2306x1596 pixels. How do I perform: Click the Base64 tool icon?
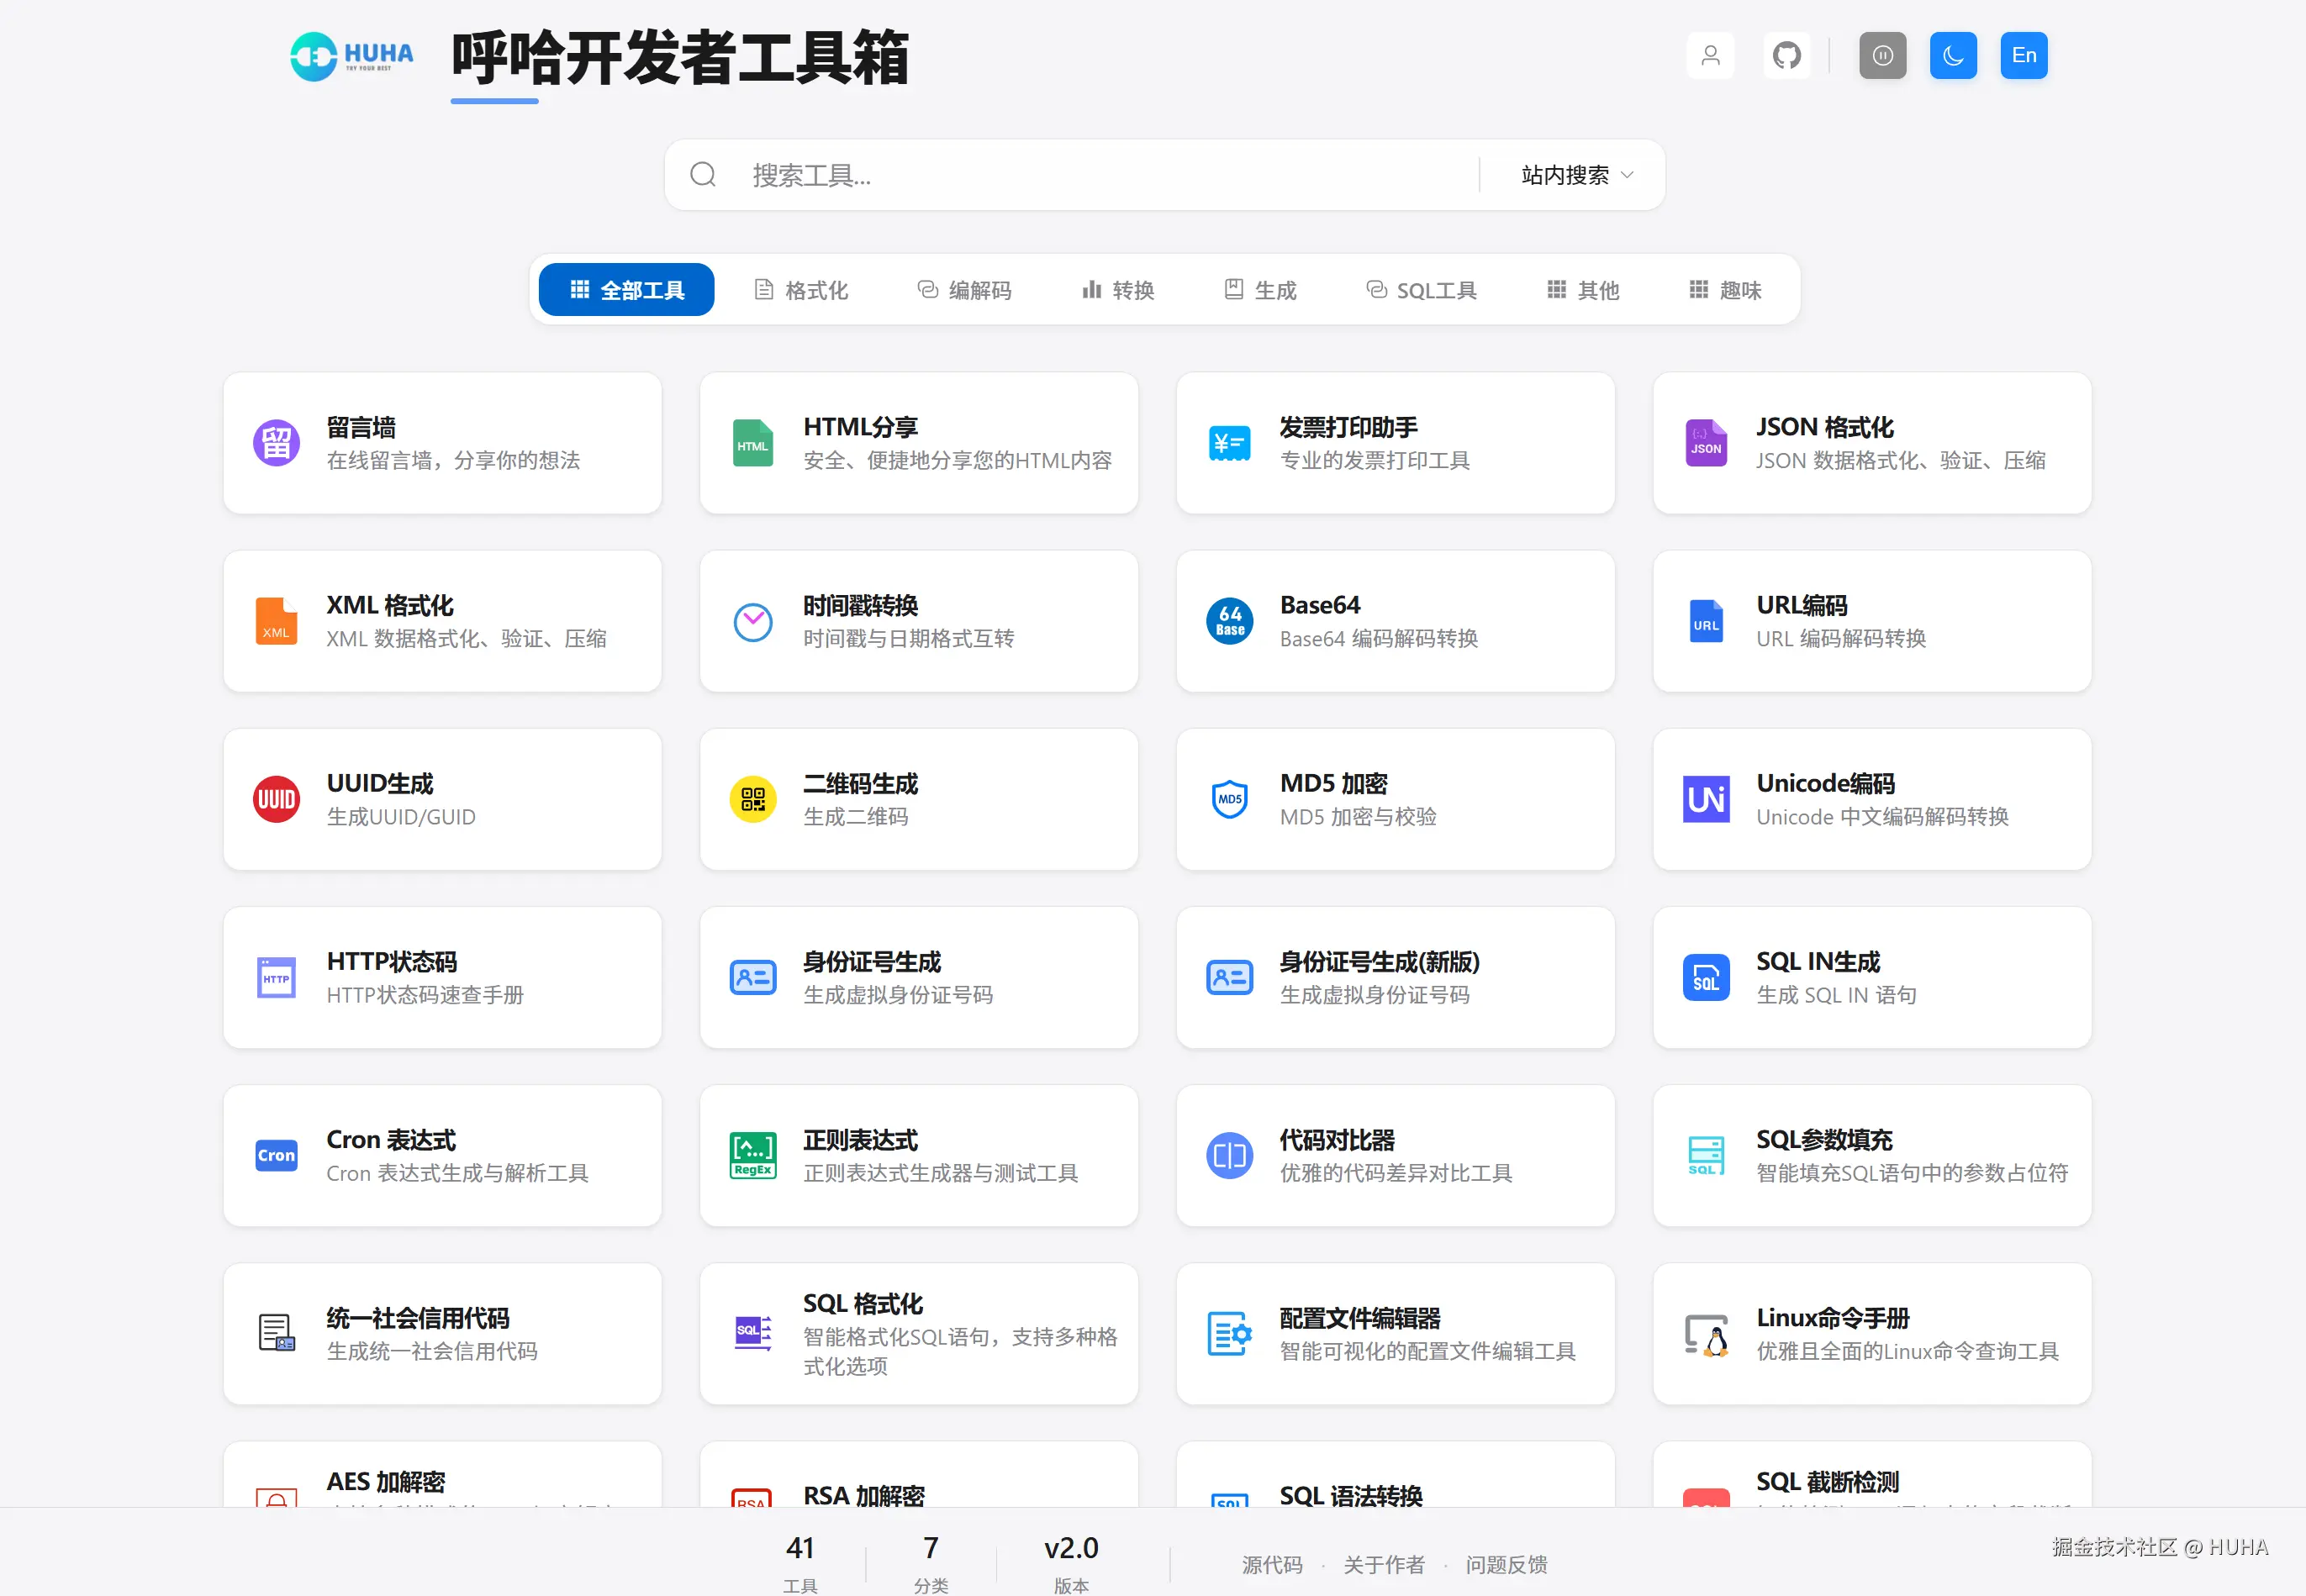[x=1229, y=621]
